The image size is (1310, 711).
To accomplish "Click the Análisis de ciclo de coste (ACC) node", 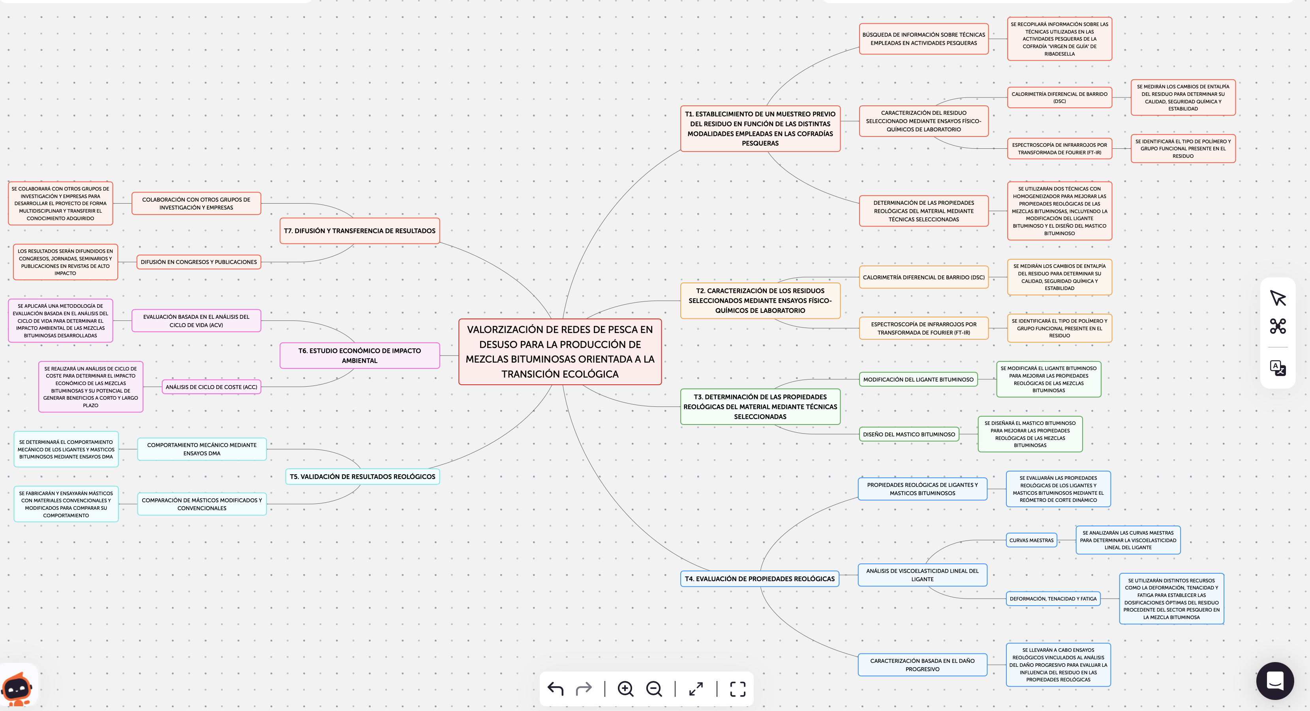I will pyautogui.click(x=211, y=387).
